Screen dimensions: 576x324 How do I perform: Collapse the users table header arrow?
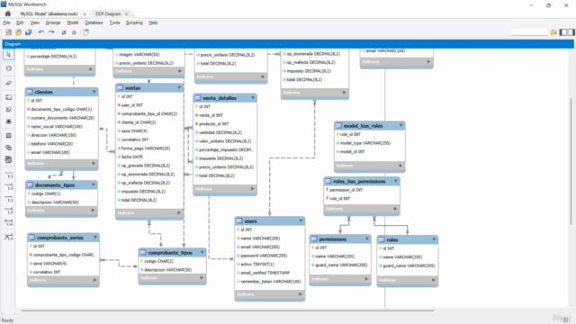301,220
